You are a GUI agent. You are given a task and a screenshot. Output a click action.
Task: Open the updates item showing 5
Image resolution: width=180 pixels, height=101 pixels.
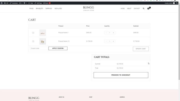21,3
